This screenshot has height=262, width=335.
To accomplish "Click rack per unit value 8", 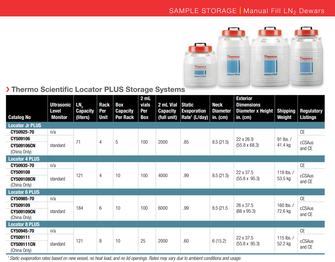I will tap(100, 241).
